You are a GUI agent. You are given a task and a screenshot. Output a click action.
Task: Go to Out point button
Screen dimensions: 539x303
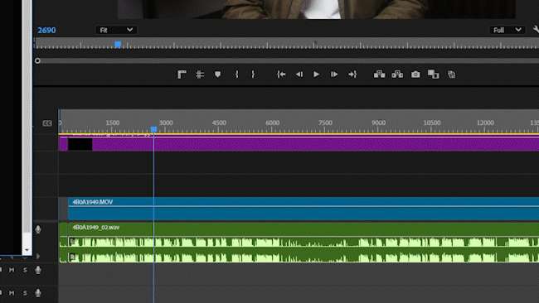[352, 75]
